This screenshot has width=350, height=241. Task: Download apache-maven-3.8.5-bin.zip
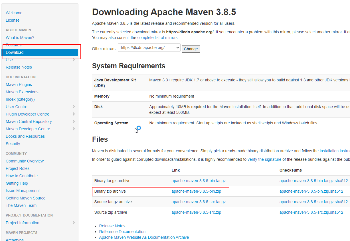(196, 191)
